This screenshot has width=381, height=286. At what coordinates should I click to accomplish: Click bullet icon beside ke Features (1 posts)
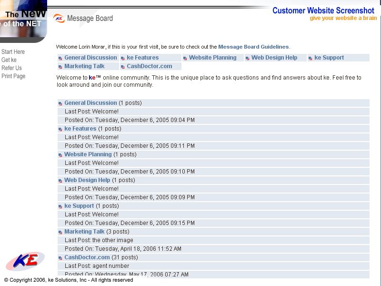[60, 129]
